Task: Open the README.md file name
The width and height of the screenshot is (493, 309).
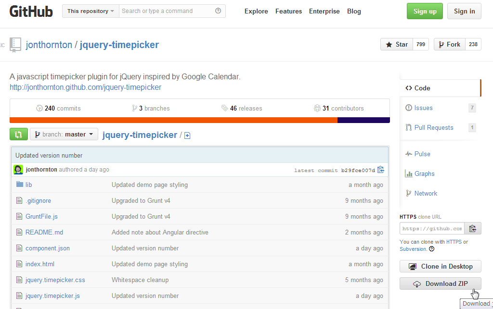Action: point(44,233)
